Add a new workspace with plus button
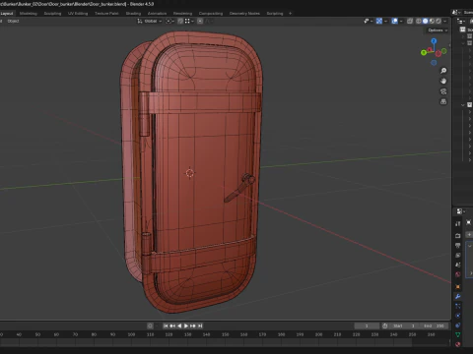The height and width of the screenshot is (354, 473). click(290, 14)
